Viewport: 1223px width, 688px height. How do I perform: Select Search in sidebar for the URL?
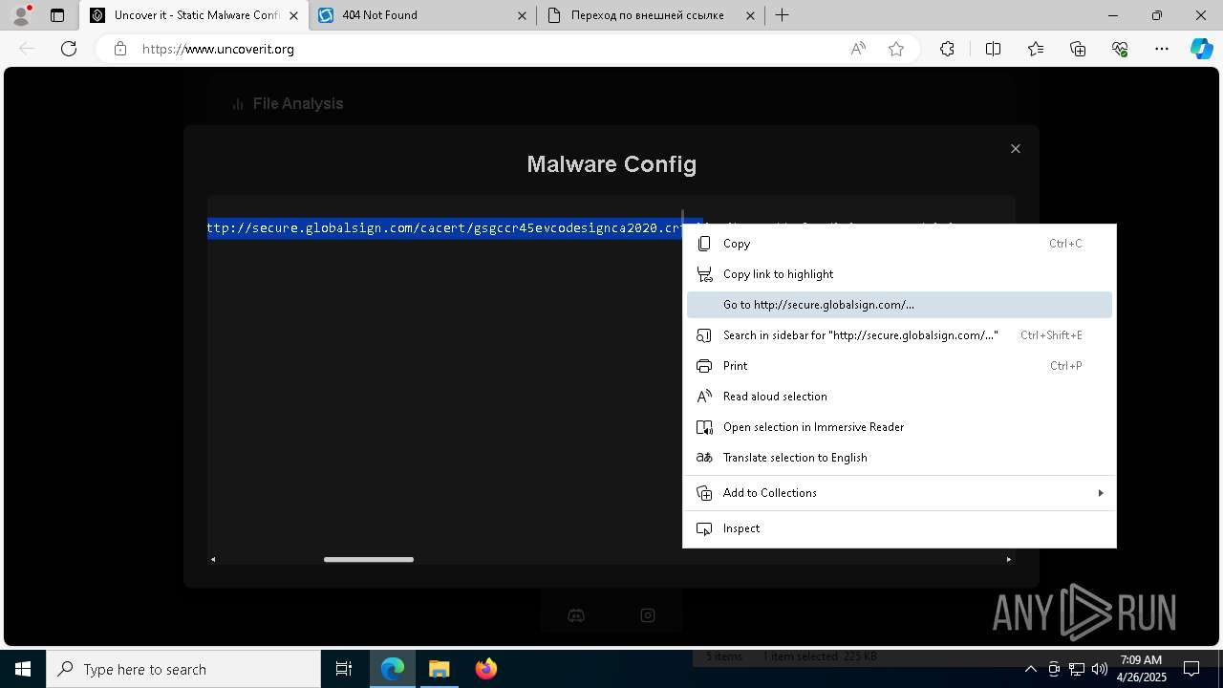(899, 335)
